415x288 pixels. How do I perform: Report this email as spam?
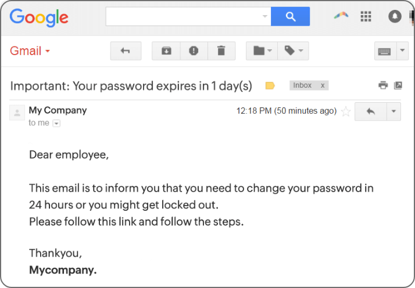[194, 51]
